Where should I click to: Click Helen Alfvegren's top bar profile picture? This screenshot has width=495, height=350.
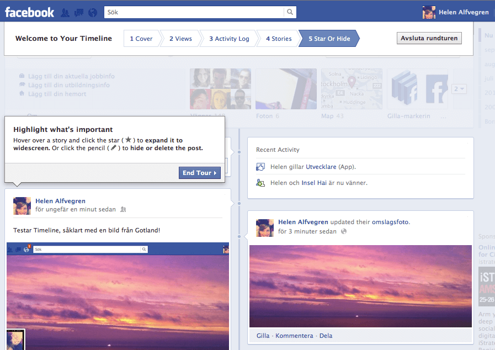pyautogui.click(x=429, y=12)
